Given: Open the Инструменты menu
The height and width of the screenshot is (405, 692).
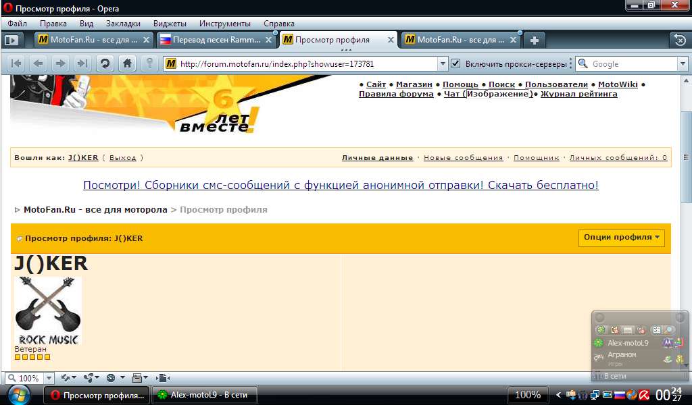Looking at the screenshot, I should coord(224,24).
